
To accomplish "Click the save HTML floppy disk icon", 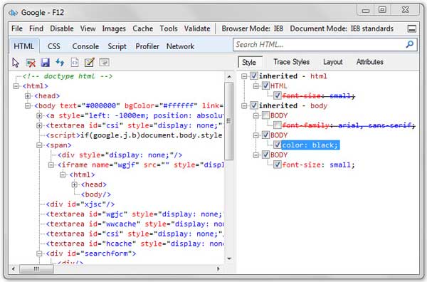I will [46, 63].
